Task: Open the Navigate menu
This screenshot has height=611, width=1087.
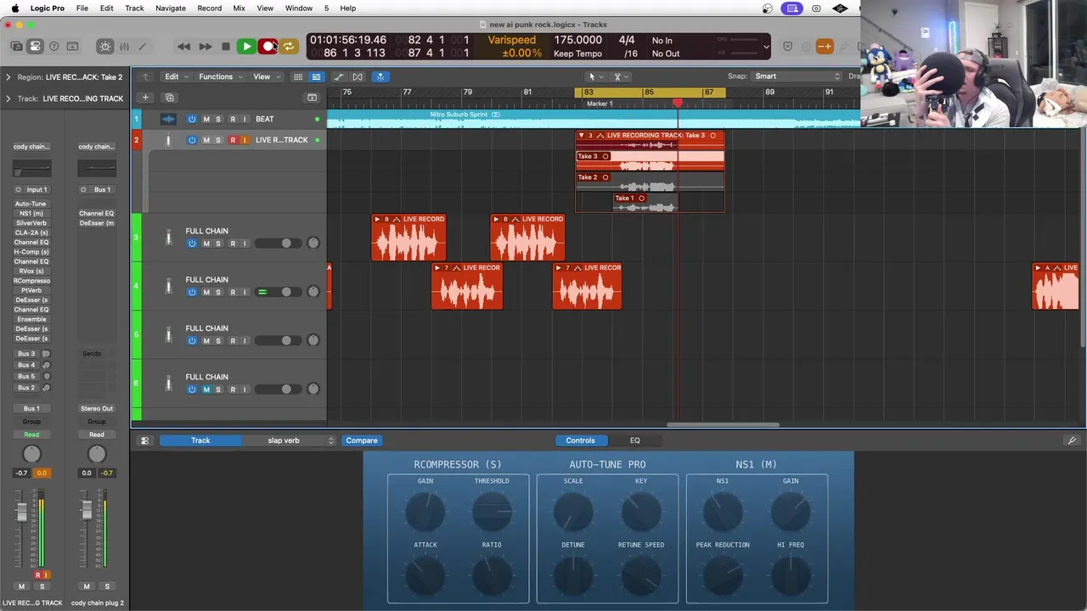Action: pos(171,8)
